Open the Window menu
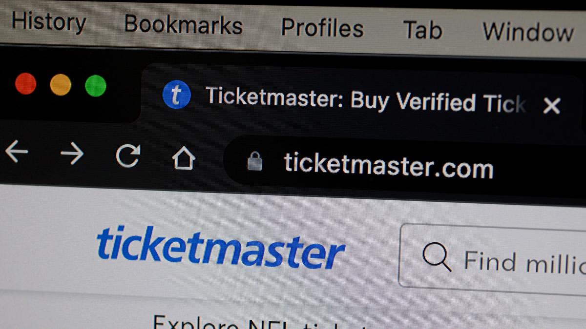 click(528, 32)
